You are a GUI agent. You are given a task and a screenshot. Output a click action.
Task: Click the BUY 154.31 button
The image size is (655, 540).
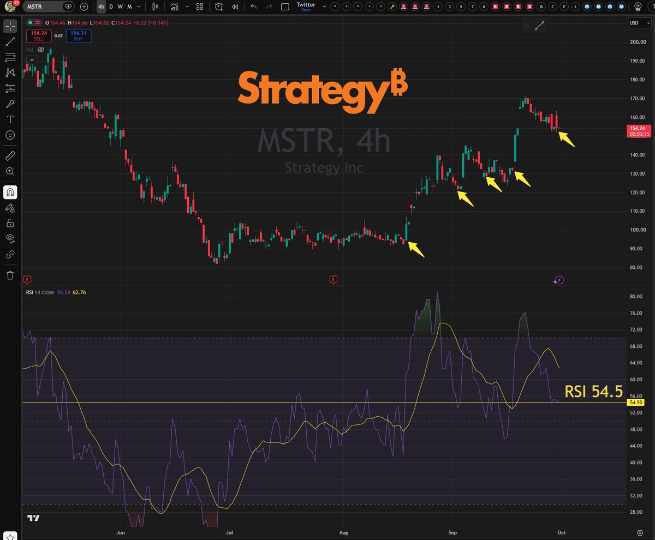pyautogui.click(x=79, y=36)
